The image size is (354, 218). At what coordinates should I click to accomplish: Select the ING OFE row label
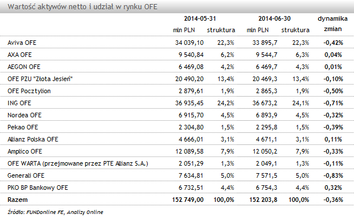coord(19,103)
